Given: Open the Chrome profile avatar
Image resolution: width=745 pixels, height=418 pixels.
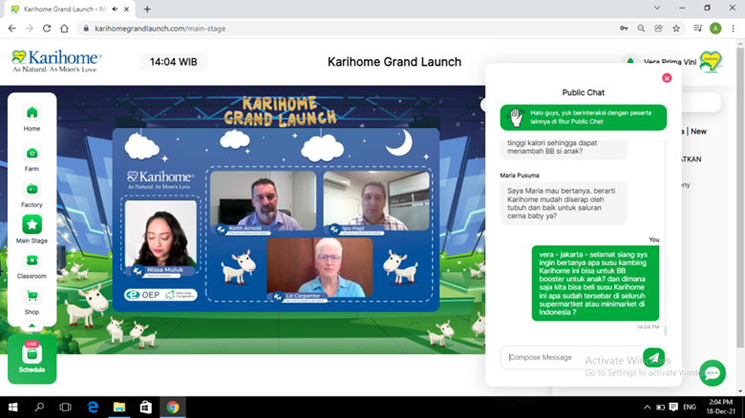Looking at the screenshot, I should pos(715,29).
